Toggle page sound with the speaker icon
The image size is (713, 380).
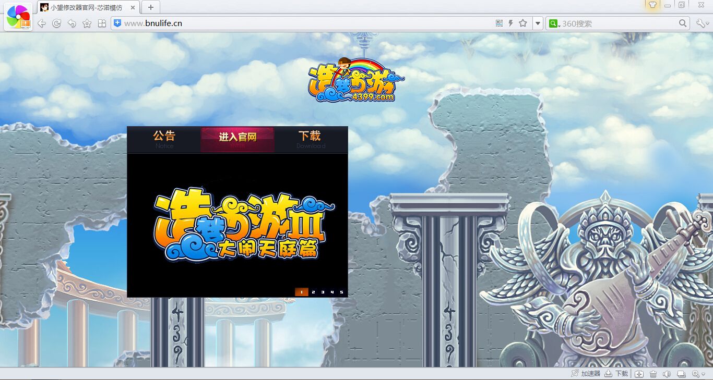pyautogui.click(x=667, y=374)
